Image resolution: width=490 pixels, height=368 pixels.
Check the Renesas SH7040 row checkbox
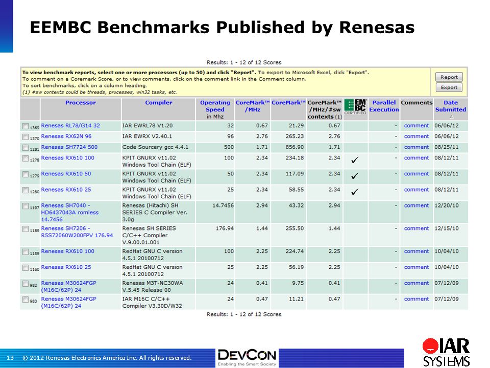[x=26, y=206]
